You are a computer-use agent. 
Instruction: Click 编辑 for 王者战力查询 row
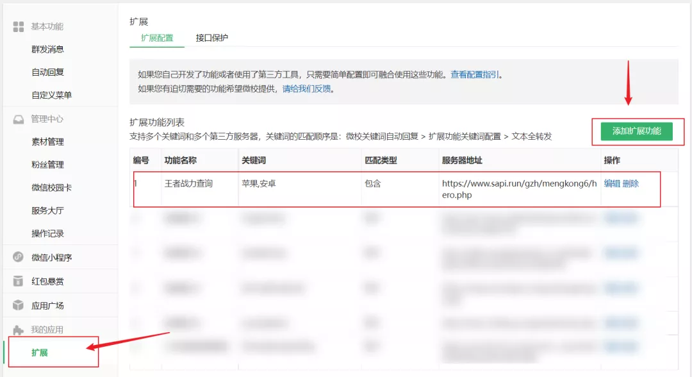[612, 183]
